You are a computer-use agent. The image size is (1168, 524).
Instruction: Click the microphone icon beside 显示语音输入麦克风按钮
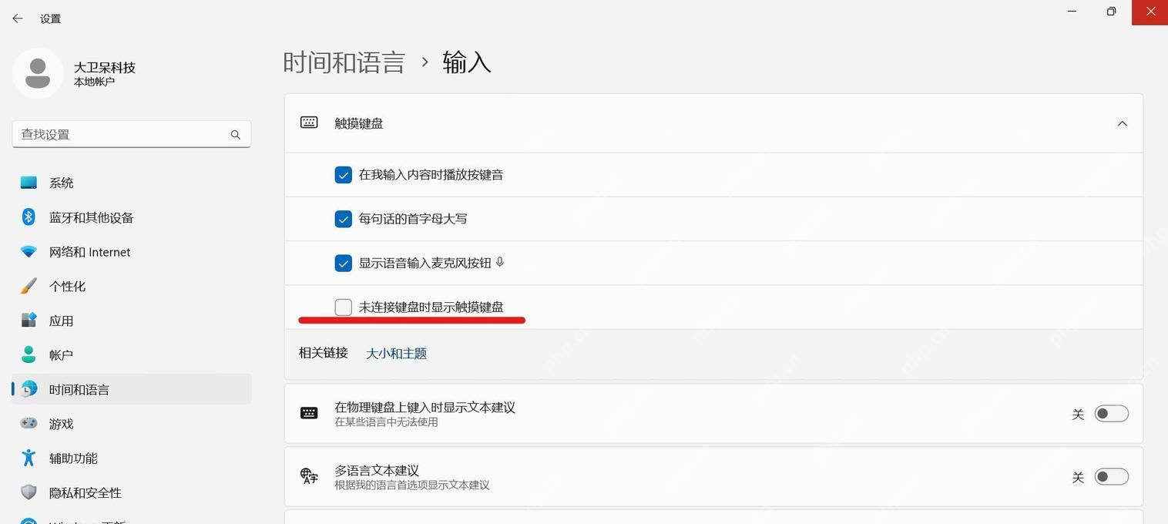(500, 263)
